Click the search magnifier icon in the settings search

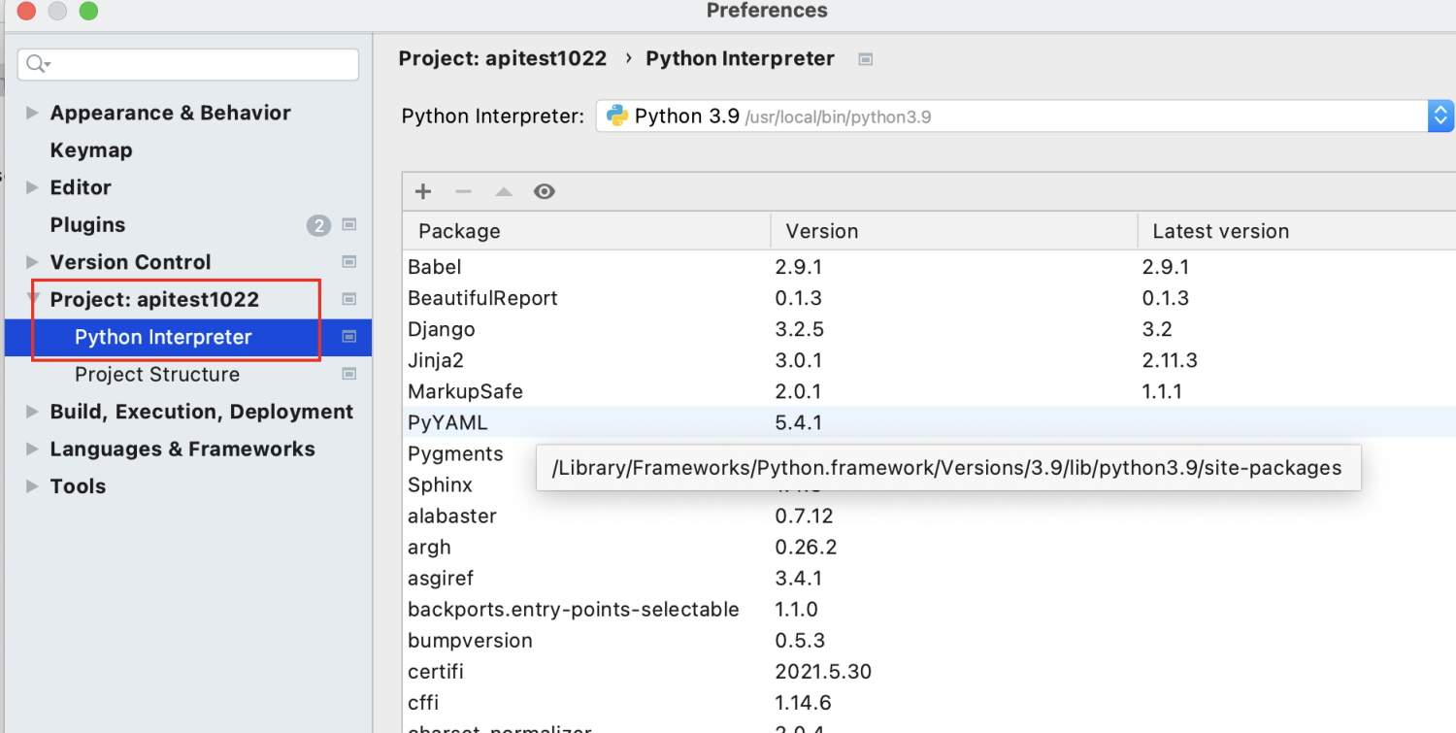pyautogui.click(x=37, y=64)
